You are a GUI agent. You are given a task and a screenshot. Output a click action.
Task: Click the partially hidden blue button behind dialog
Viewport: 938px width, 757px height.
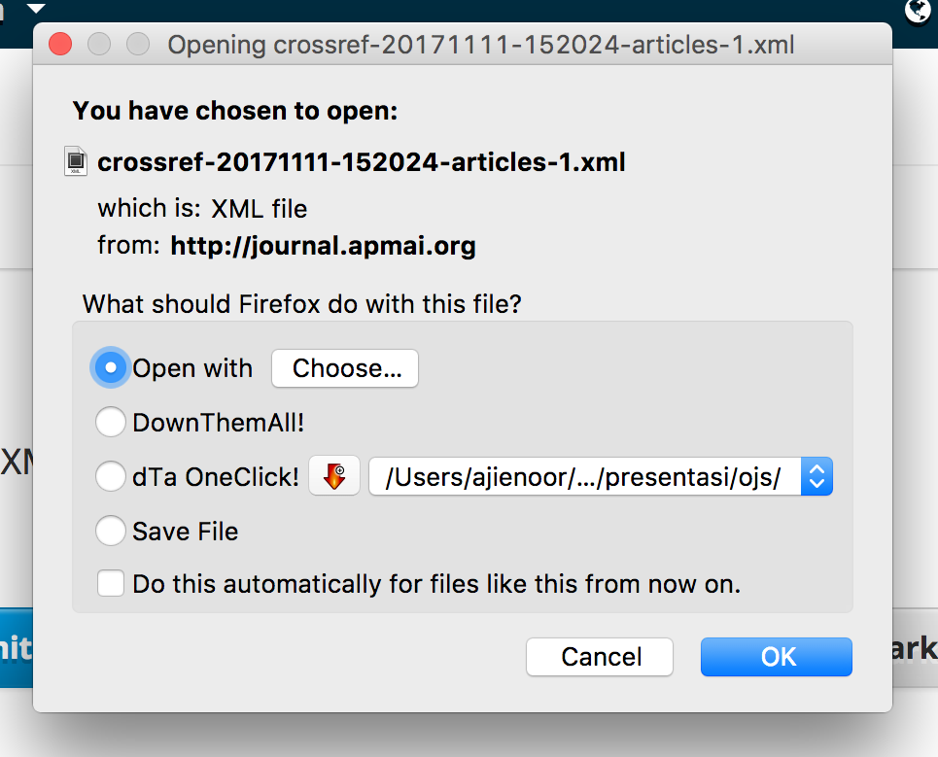point(17,648)
